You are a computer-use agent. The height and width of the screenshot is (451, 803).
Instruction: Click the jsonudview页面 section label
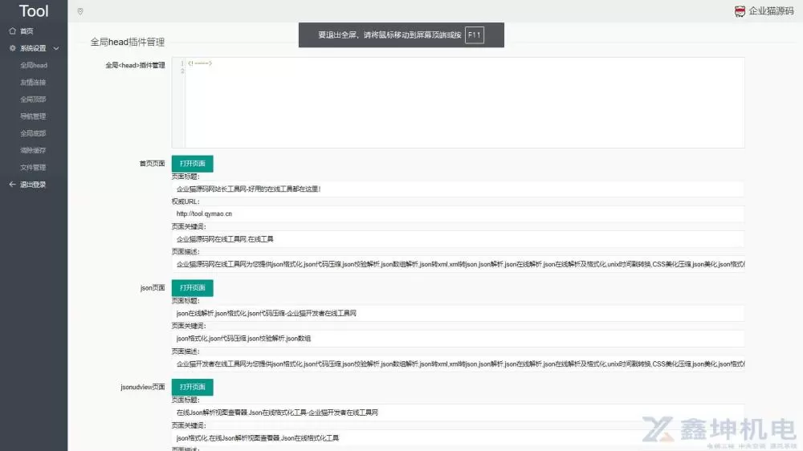click(x=143, y=387)
